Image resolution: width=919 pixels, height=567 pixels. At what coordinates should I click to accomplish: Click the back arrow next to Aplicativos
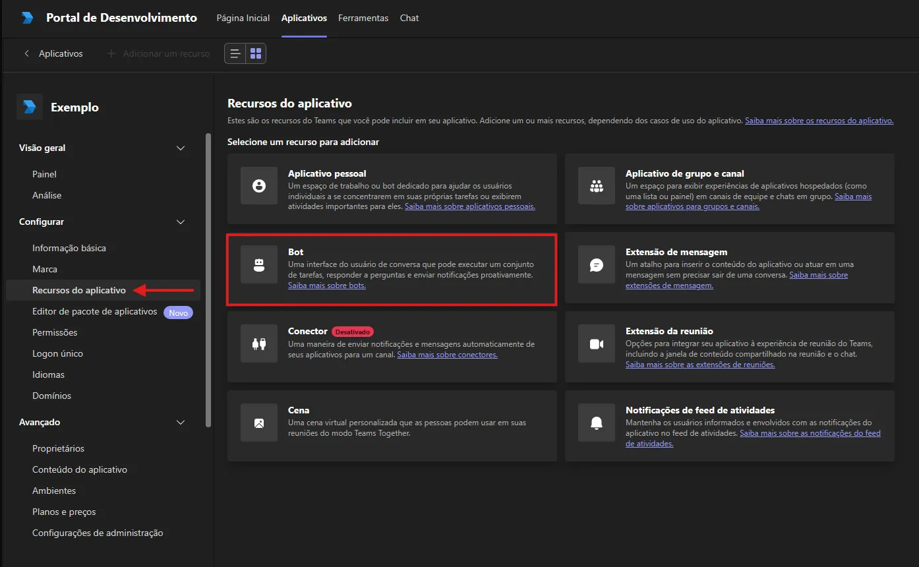(26, 53)
